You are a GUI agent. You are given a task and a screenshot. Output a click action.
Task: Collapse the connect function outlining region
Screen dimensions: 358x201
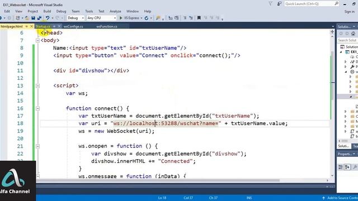click(37, 108)
